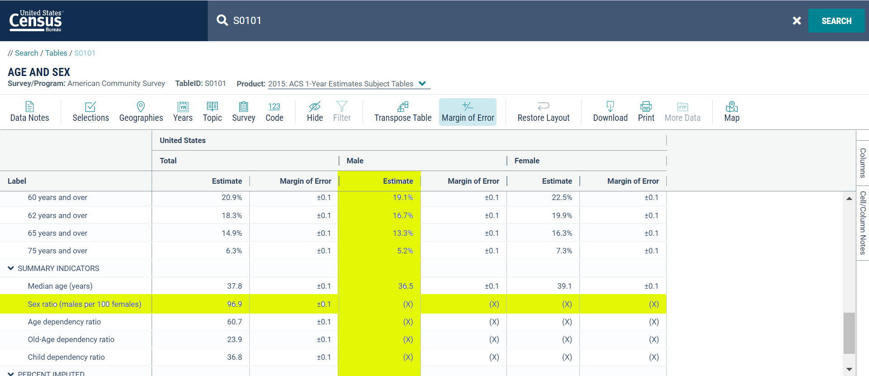This screenshot has height=376, width=869.
Task: Open the Geographies filter
Action: point(141,112)
